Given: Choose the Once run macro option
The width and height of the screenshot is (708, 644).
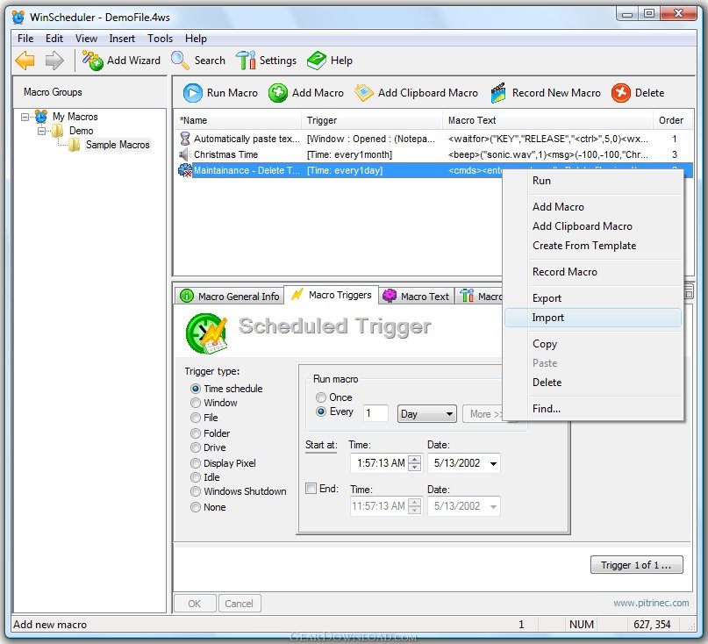Looking at the screenshot, I should click(321, 397).
